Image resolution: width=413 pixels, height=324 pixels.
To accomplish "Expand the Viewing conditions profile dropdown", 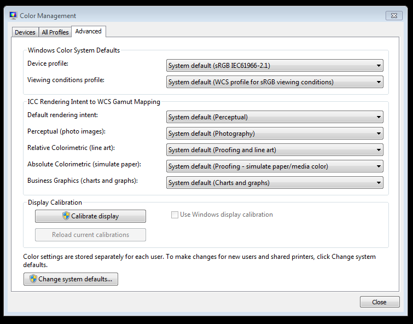I will 274,82.
